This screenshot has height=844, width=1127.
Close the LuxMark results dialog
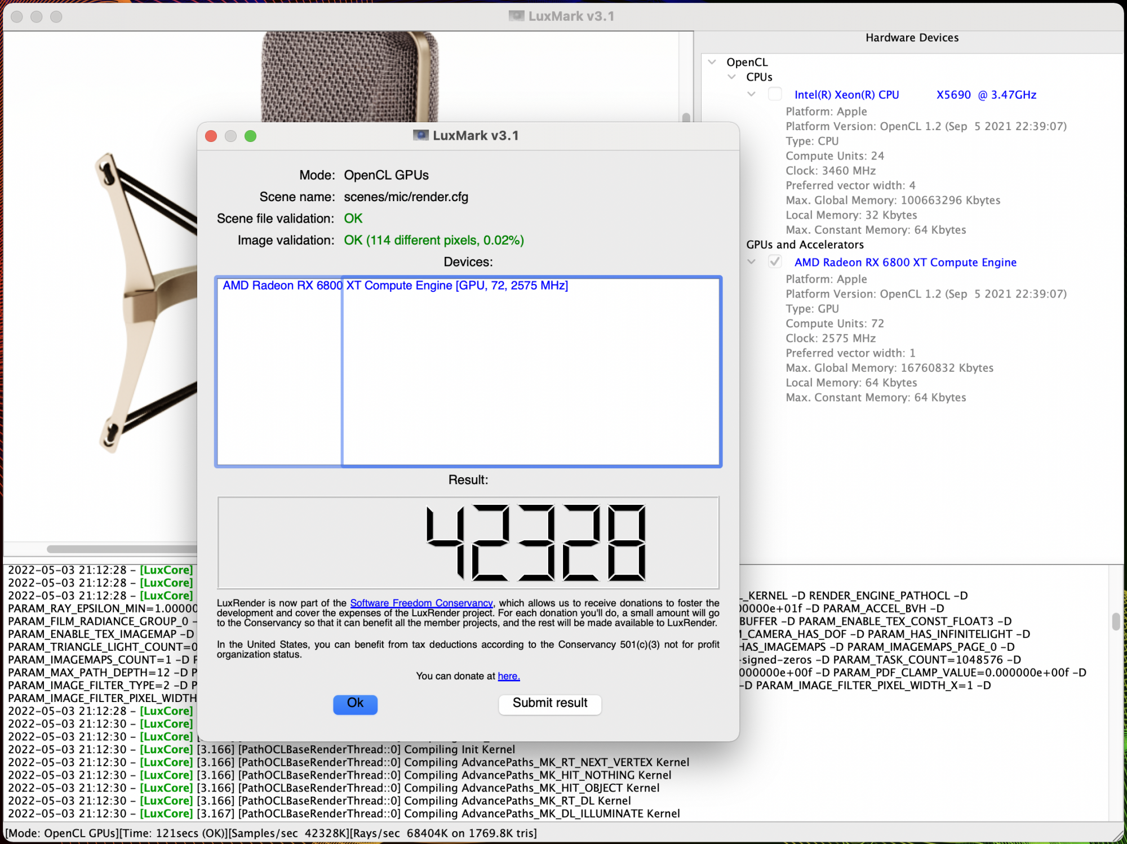[211, 136]
